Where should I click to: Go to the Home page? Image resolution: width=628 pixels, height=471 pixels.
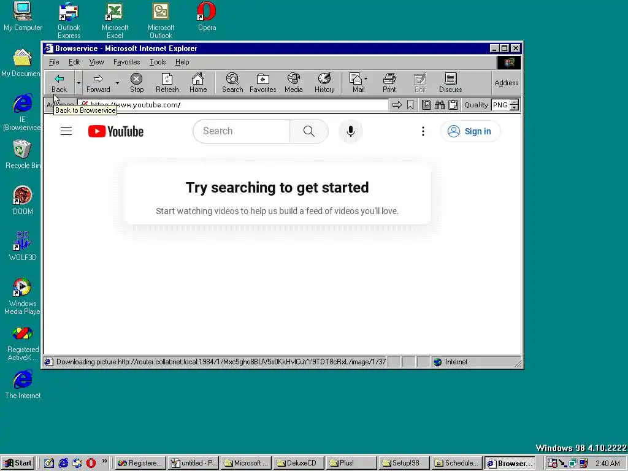(198, 83)
